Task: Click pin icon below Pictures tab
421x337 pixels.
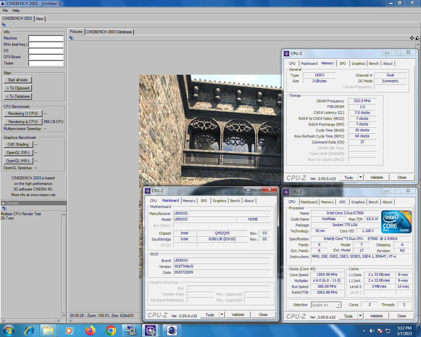Action: pos(71,38)
